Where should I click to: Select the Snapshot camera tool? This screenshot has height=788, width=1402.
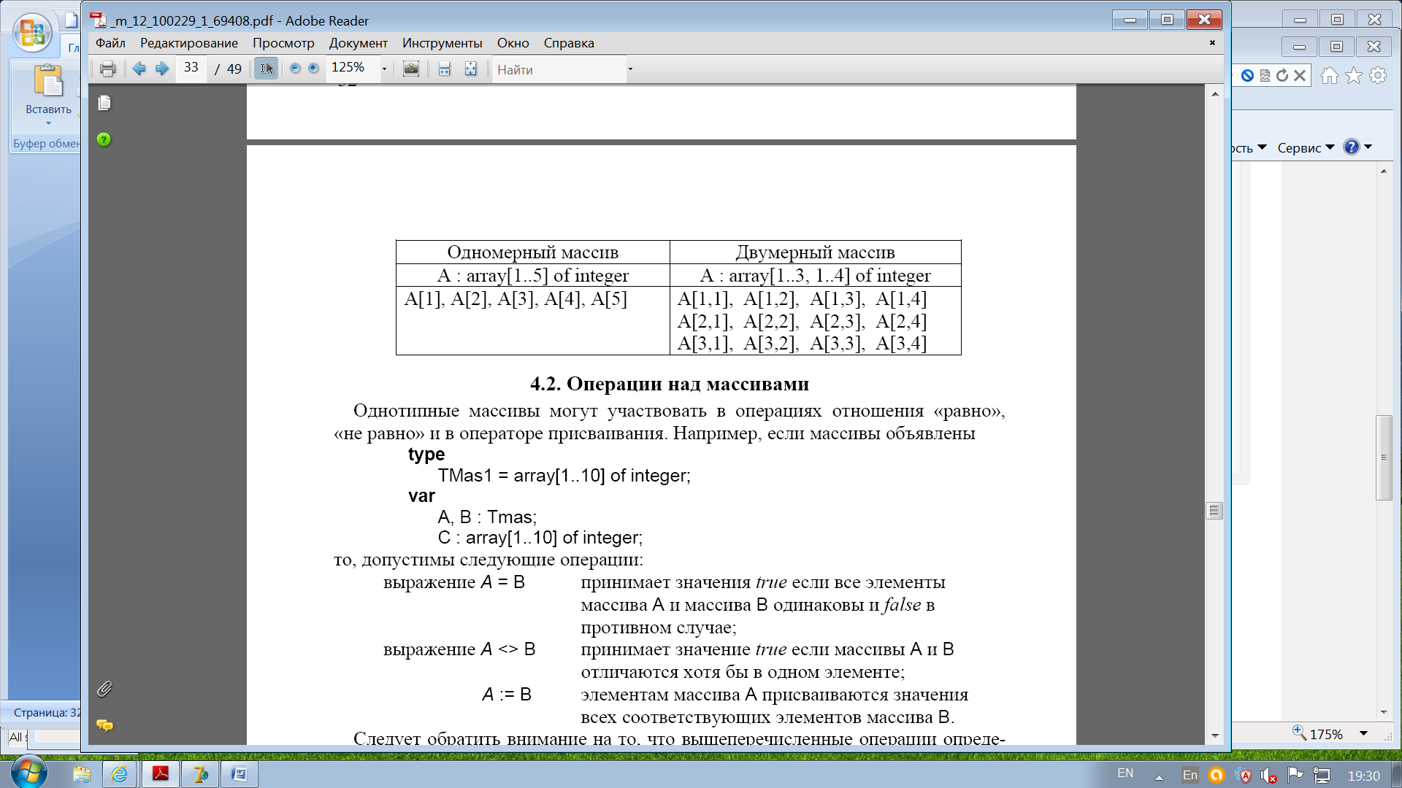coord(411,69)
